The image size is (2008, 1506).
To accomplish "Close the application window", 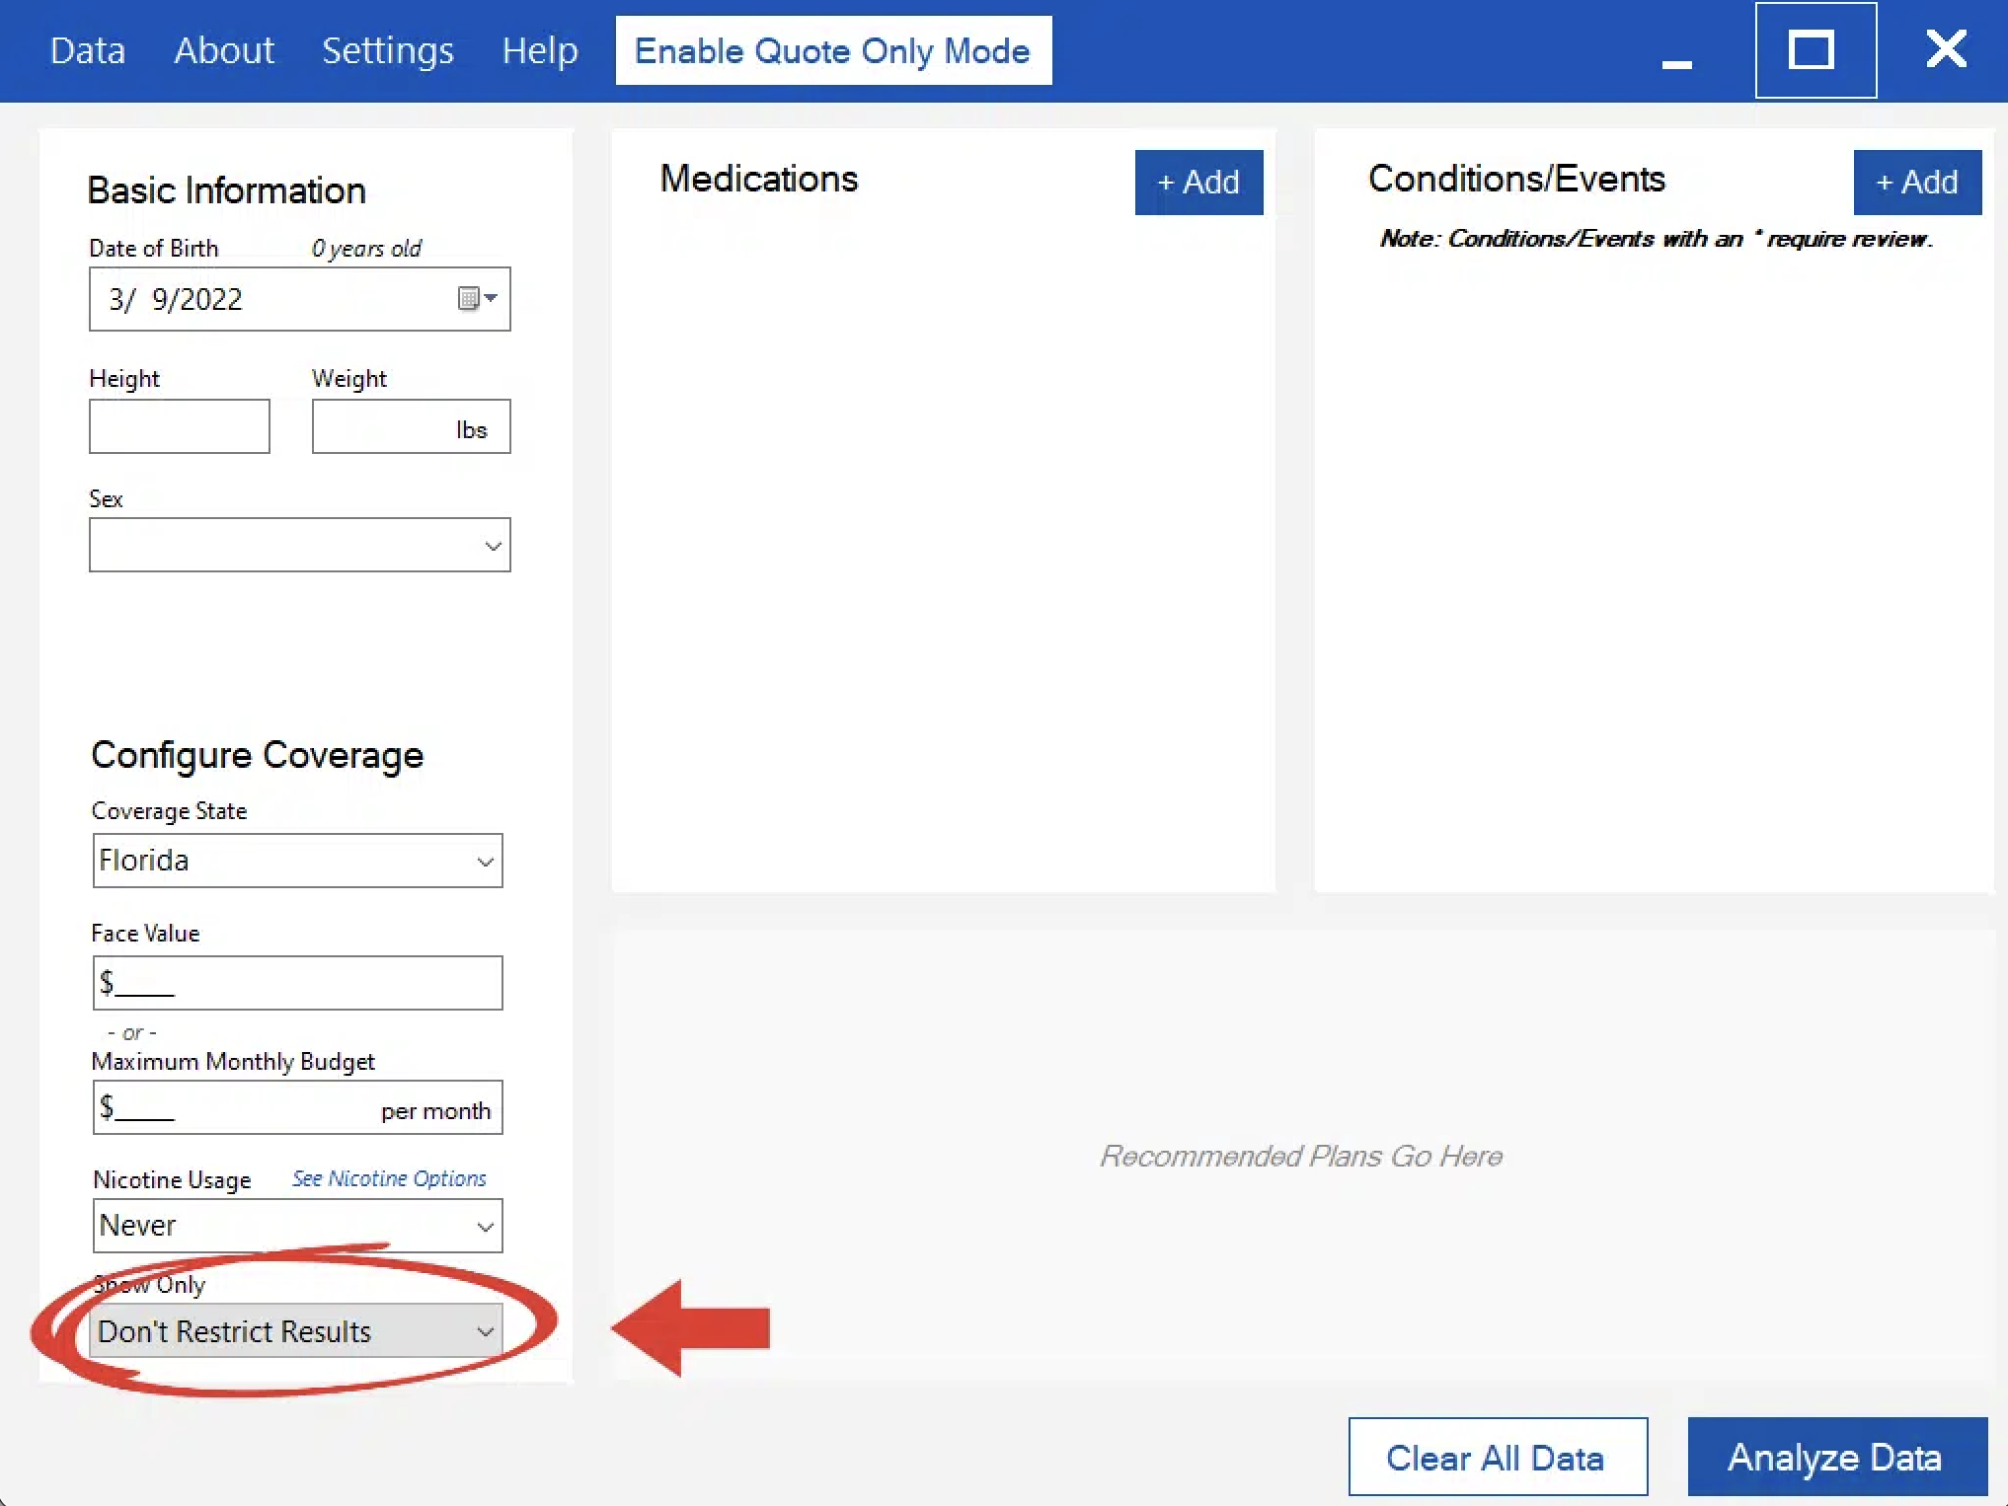I will (x=1945, y=49).
